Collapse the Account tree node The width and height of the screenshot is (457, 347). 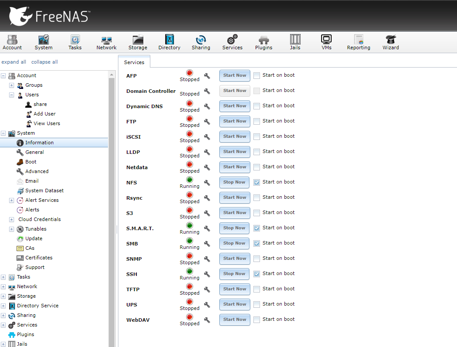(3, 75)
